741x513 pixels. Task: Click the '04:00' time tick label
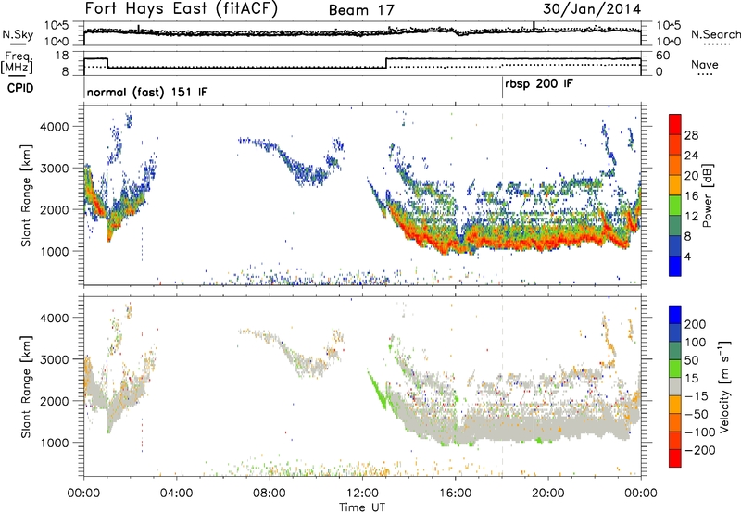(x=177, y=494)
